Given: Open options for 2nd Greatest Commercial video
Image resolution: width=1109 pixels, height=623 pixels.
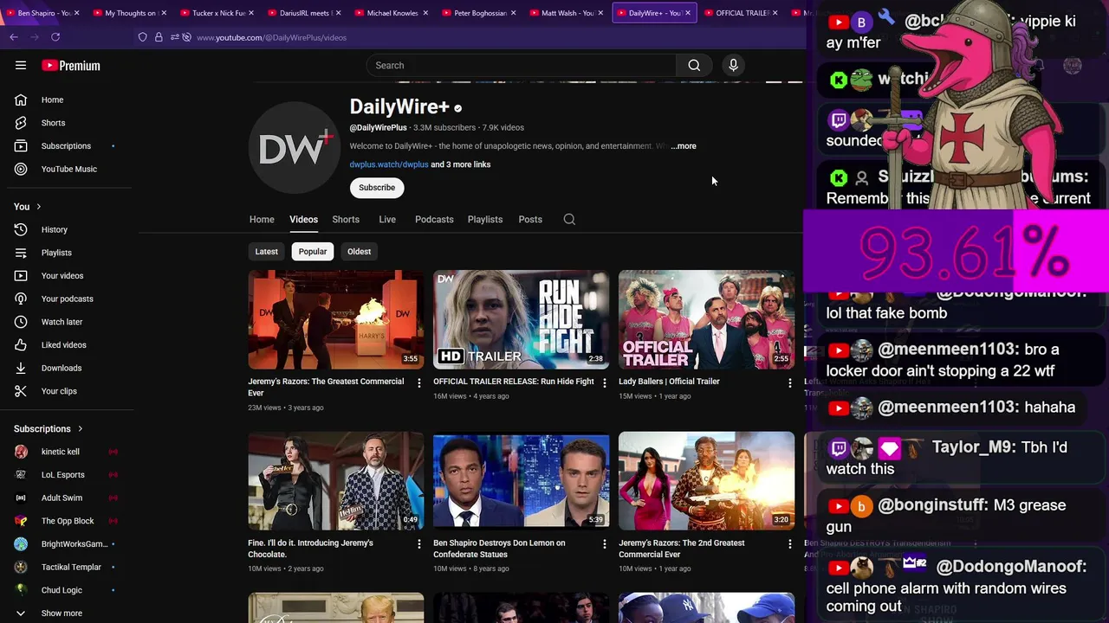Looking at the screenshot, I should point(789,544).
